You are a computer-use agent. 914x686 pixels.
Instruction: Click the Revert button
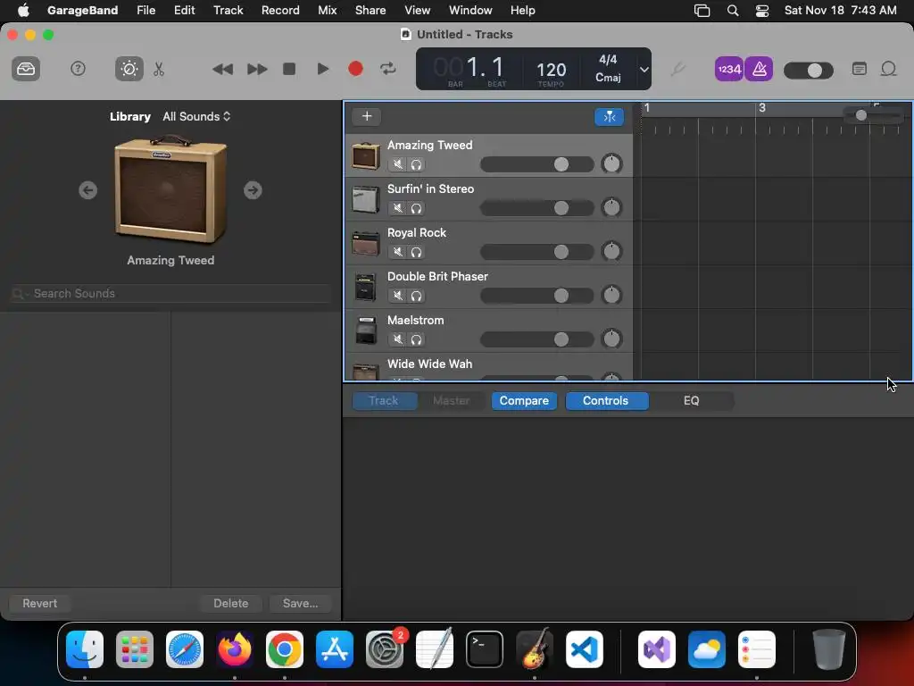(x=39, y=603)
